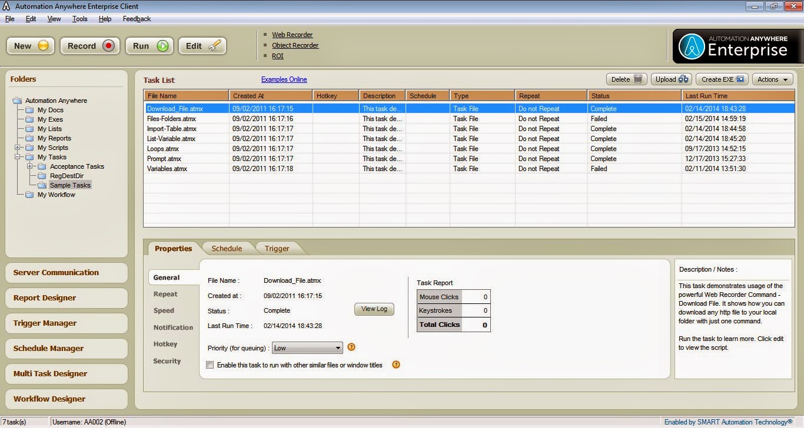This screenshot has width=804, height=428.
Task: Open the Priority for queuing dropdown
Action: 307,348
